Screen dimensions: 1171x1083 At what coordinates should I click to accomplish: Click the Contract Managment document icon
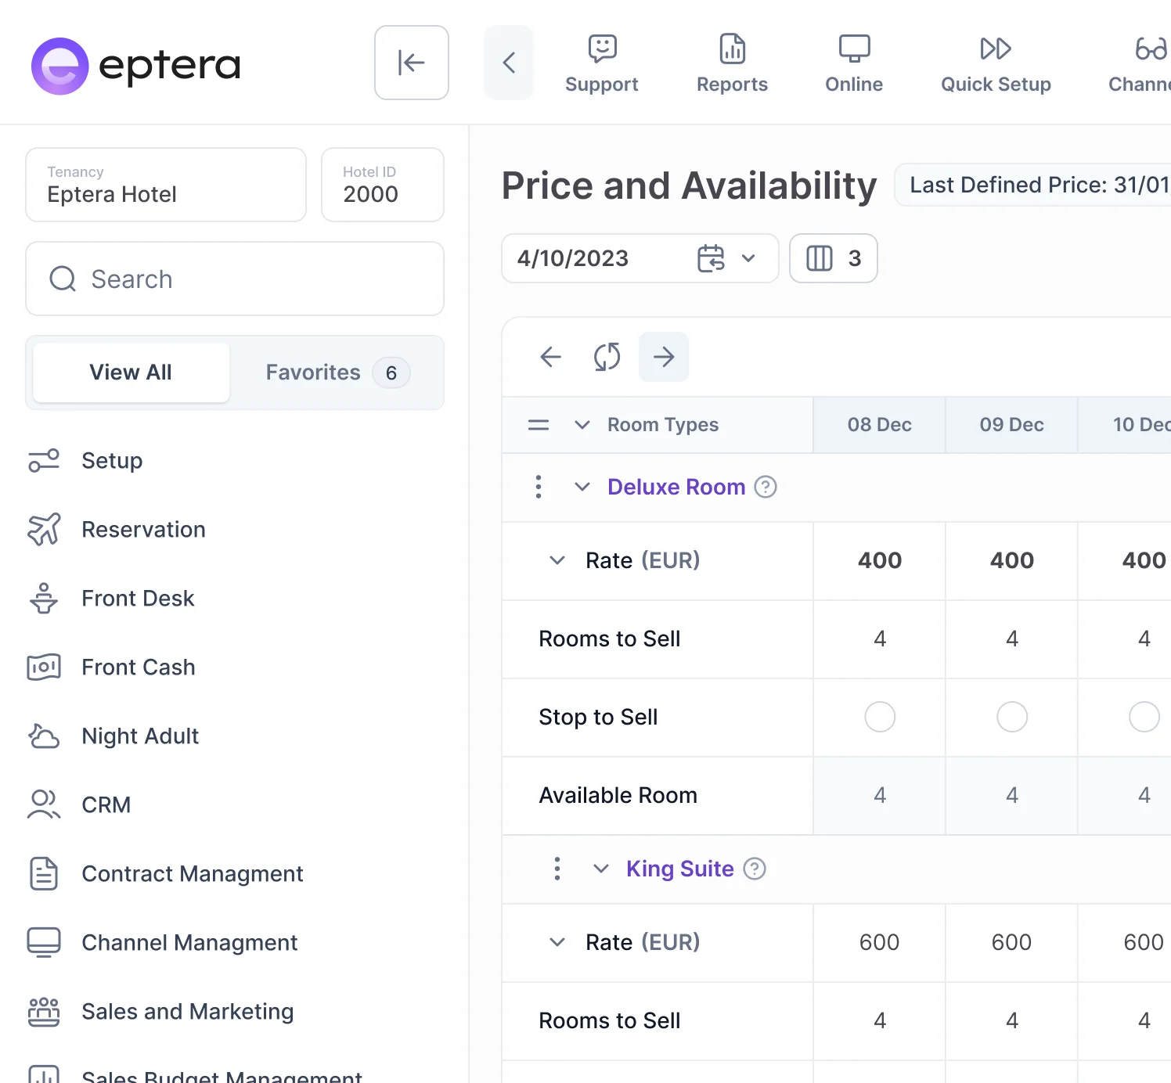(x=44, y=874)
